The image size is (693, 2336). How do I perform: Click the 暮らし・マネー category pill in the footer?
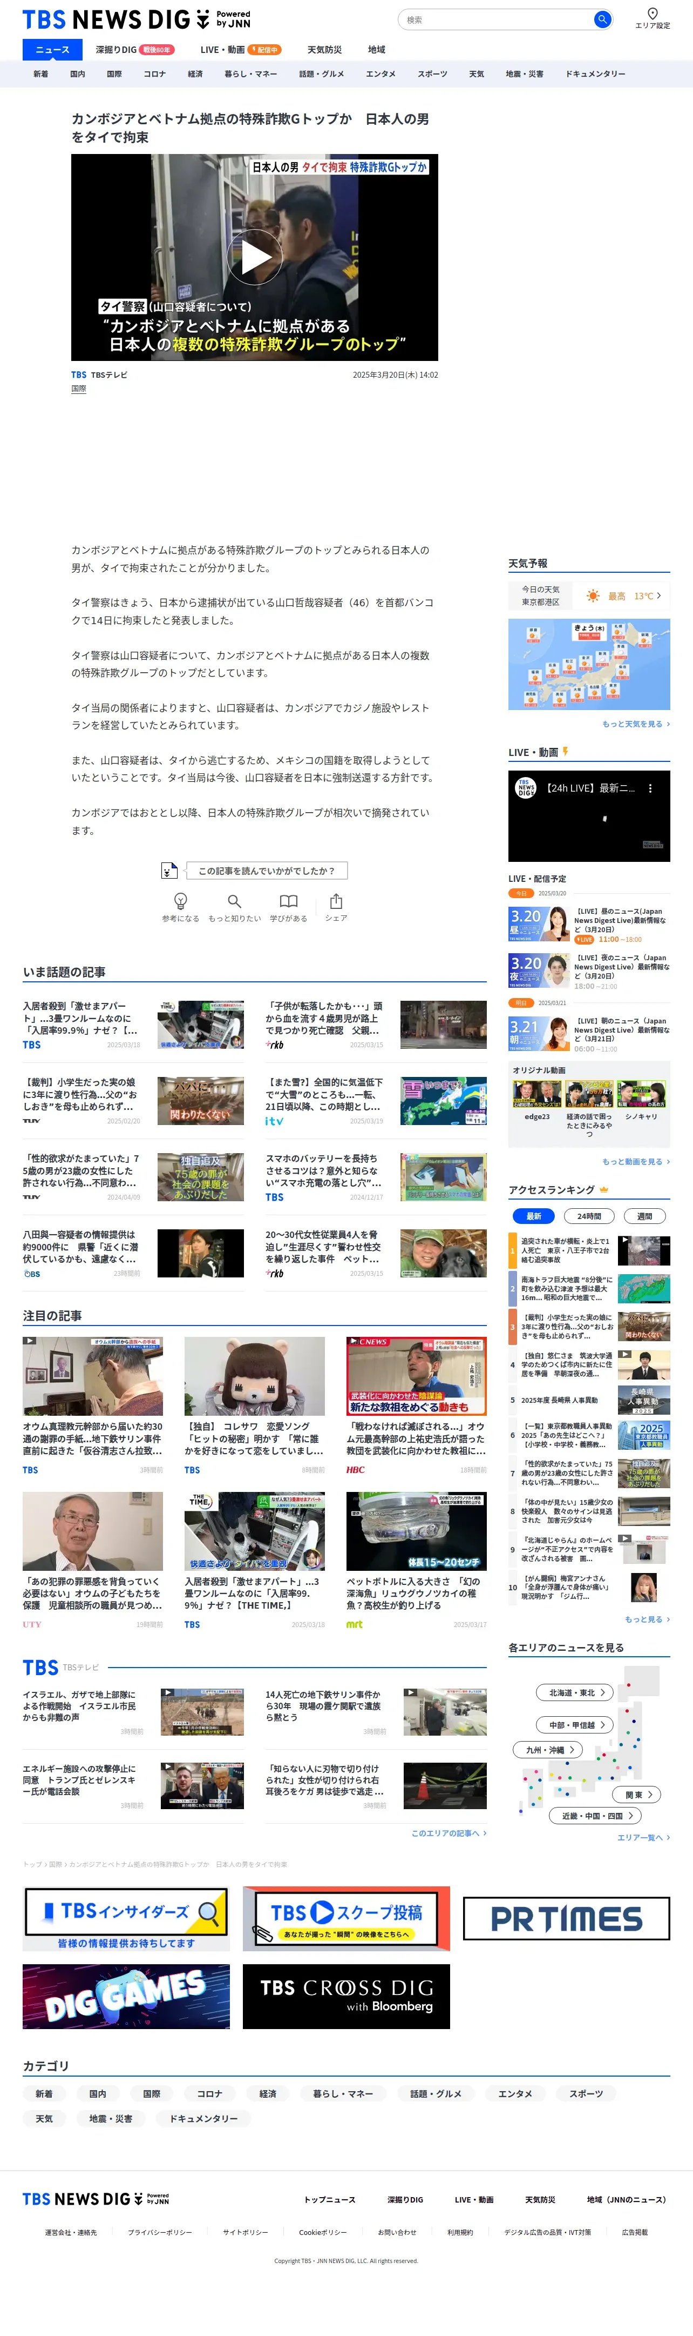coord(343,2094)
